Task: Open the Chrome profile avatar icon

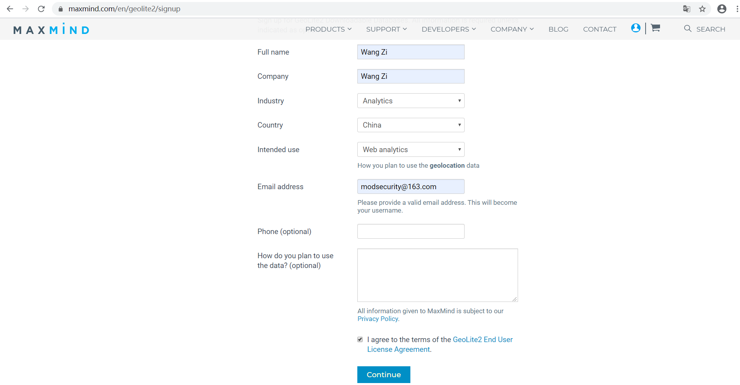Action: coord(722,9)
